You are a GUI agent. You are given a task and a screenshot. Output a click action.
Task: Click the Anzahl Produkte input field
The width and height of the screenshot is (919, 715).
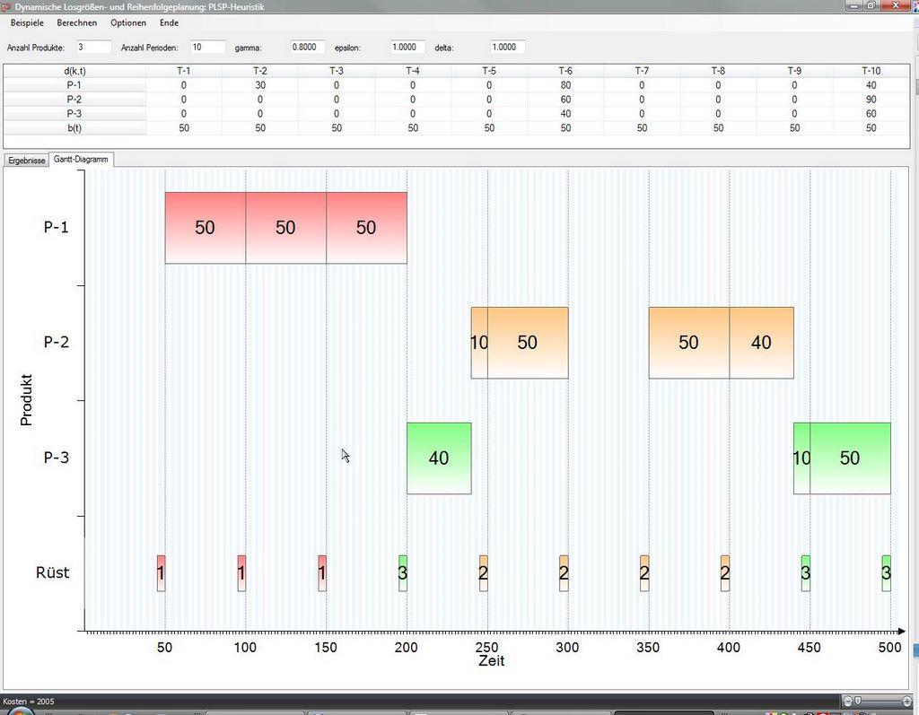tap(93, 47)
